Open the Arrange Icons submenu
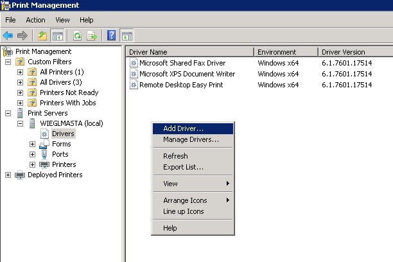 click(193, 200)
